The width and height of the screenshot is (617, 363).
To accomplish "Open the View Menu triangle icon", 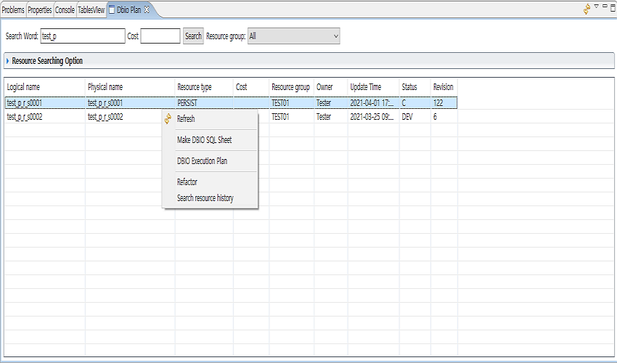I will 596,7.
